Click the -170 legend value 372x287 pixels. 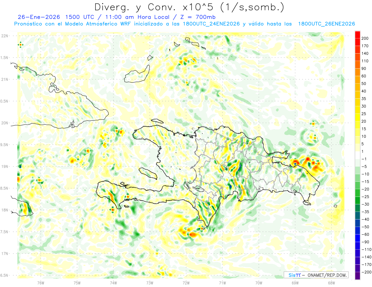coord(366,264)
